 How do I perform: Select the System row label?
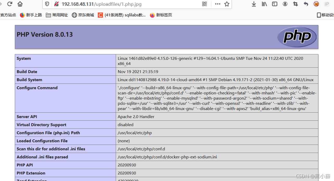[x=24, y=59]
